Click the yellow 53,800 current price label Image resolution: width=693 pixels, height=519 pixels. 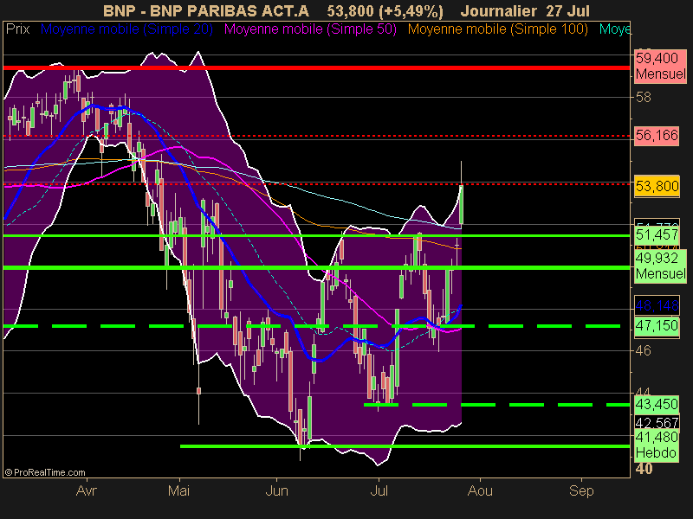657,186
